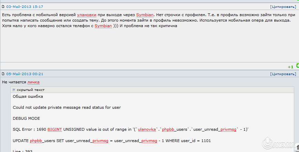Click the скрытый текст header label
The width and height of the screenshot is (299, 152).
coord(31,90)
